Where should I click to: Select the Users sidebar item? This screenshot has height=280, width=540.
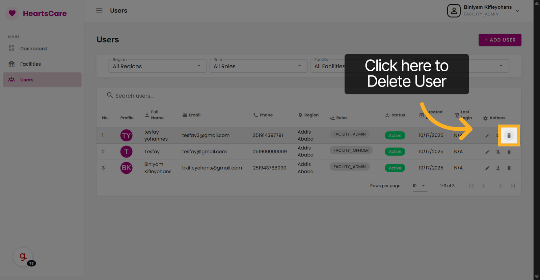[27, 80]
